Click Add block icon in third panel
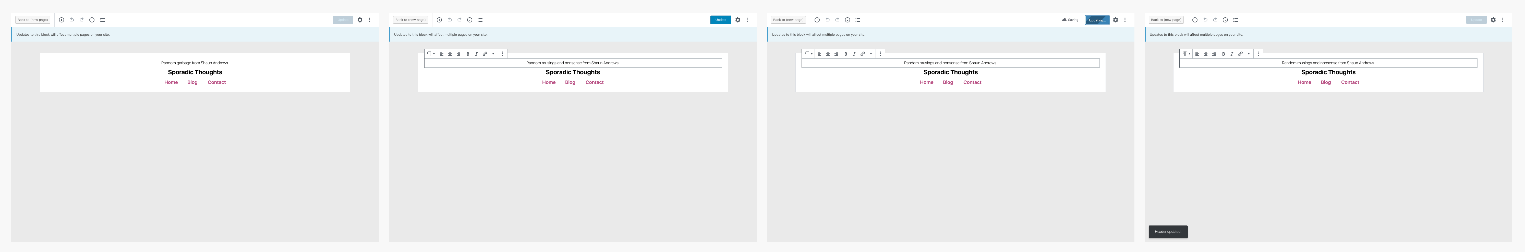1525x252 pixels. pos(817,20)
